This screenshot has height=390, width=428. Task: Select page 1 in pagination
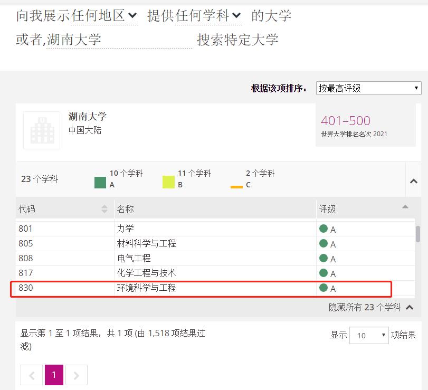(54, 375)
